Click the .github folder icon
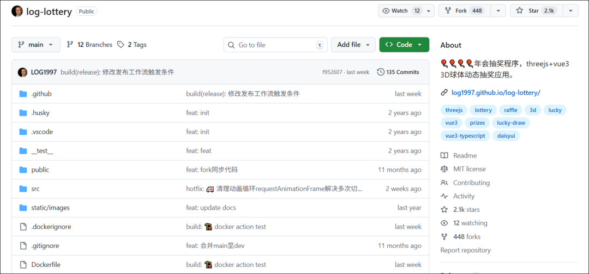Viewport: 589px width, 274px height. 23,94
